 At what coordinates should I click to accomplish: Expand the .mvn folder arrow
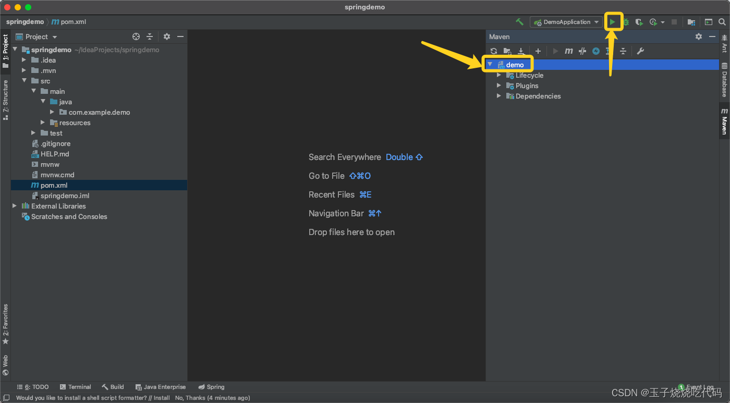(x=24, y=71)
